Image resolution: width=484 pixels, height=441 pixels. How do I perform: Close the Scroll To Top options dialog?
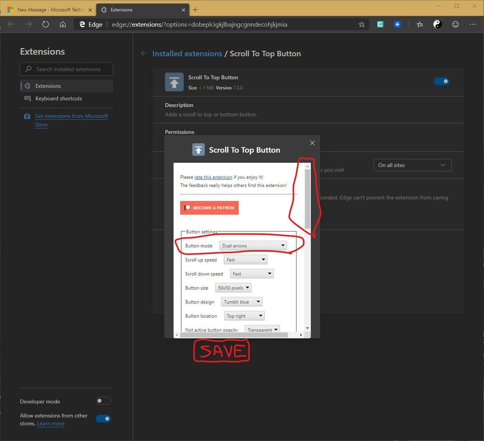pyautogui.click(x=312, y=142)
